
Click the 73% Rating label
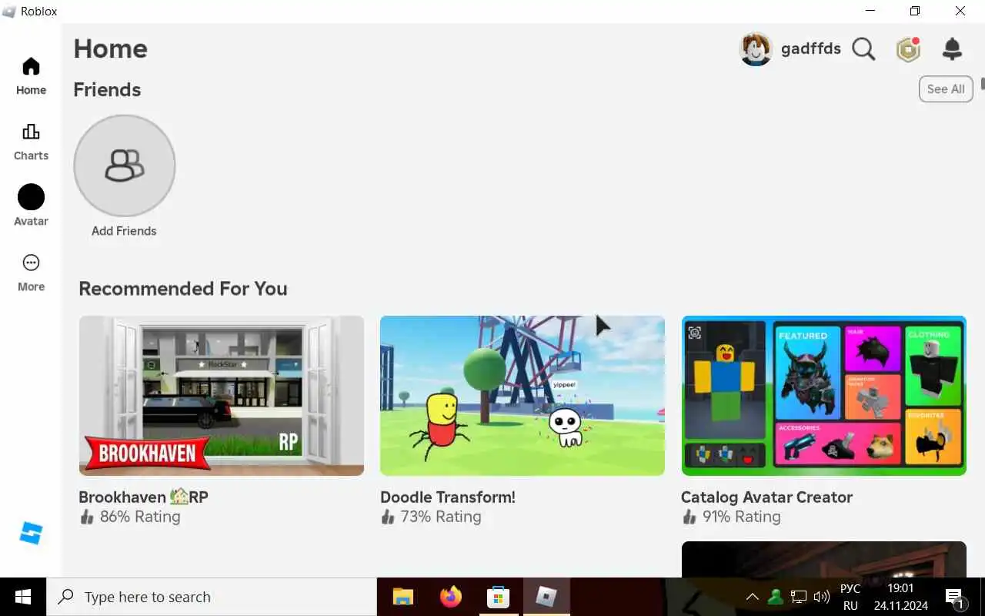(441, 517)
